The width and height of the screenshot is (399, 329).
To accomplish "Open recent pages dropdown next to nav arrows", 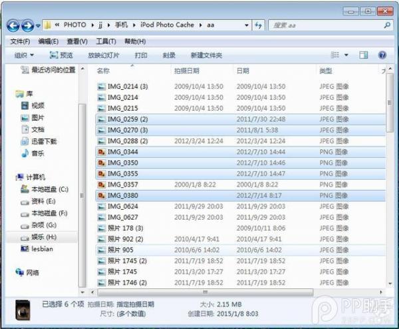I will tap(38, 25).
